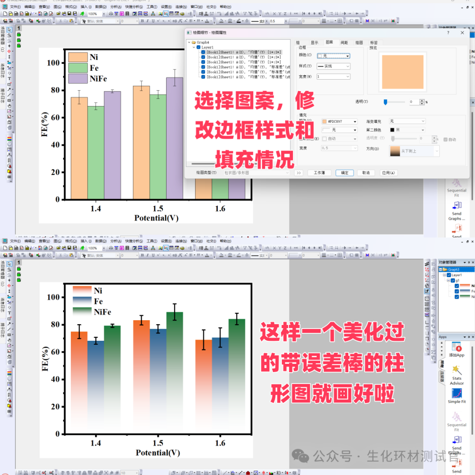The height and width of the screenshot is (475, 475).
Task: Select the Zoom-in tool in lower window
Action: point(9,270)
